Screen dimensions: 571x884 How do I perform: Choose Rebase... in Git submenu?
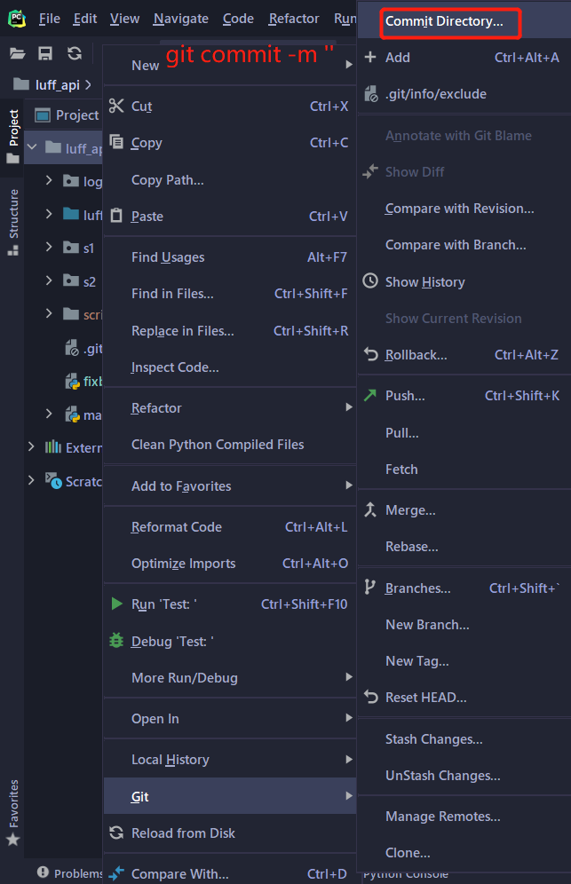pyautogui.click(x=464, y=547)
